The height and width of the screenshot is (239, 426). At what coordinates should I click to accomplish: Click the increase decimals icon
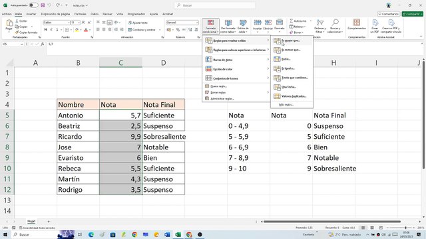(x=190, y=29)
